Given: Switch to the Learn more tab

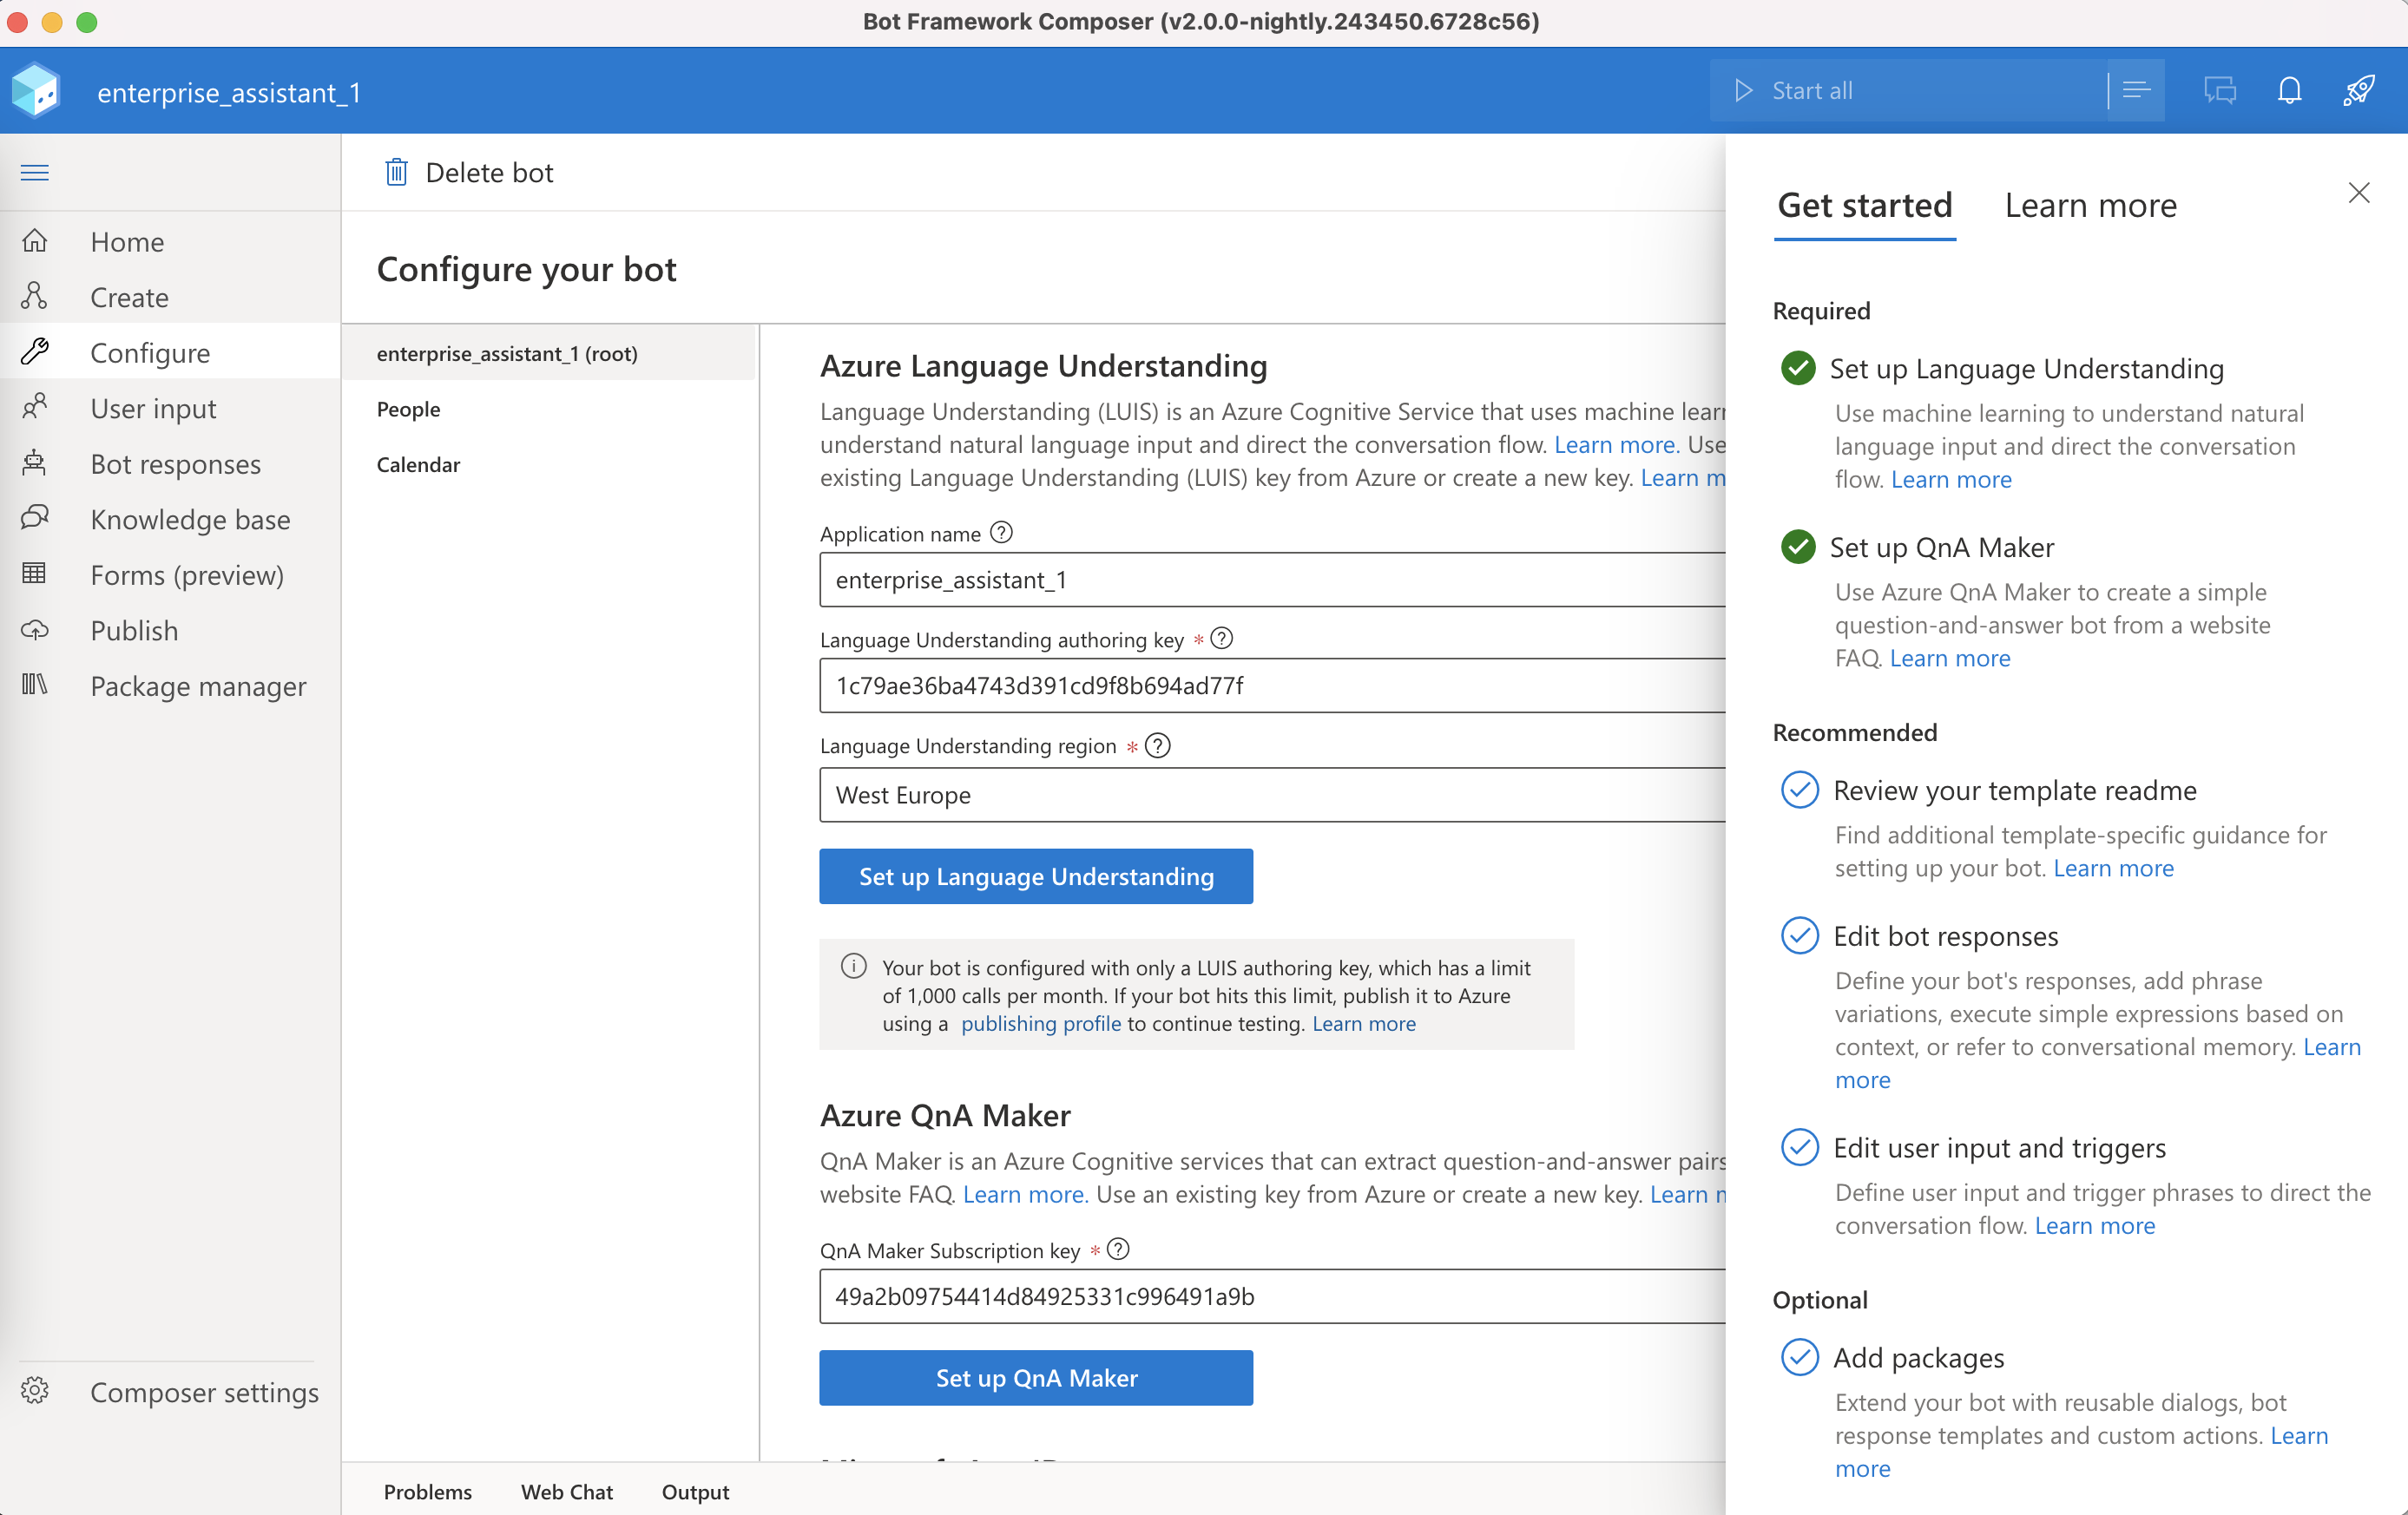Looking at the screenshot, I should (2090, 206).
